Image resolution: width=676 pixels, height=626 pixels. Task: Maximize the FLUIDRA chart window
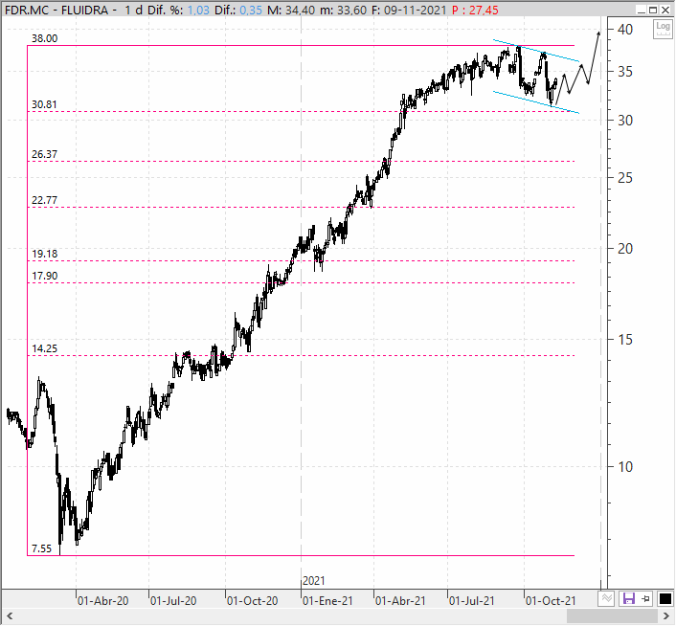[x=653, y=10]
